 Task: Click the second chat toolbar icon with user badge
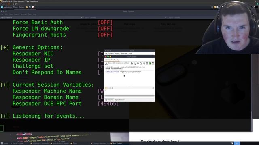135,64
